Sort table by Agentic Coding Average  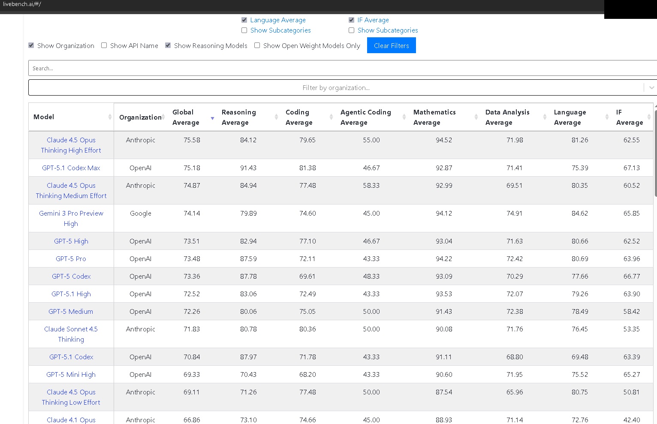point(404,117)
